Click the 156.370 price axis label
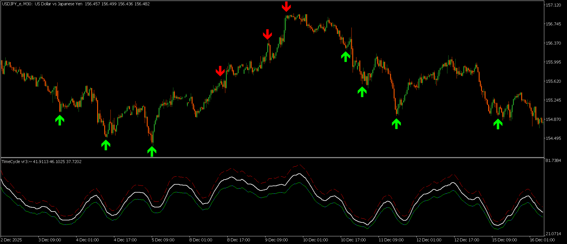This screenshot has width=567, height=244. tap(553, 43)
